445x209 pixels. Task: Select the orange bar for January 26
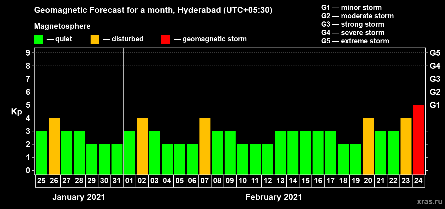click(x=54, y=146)
